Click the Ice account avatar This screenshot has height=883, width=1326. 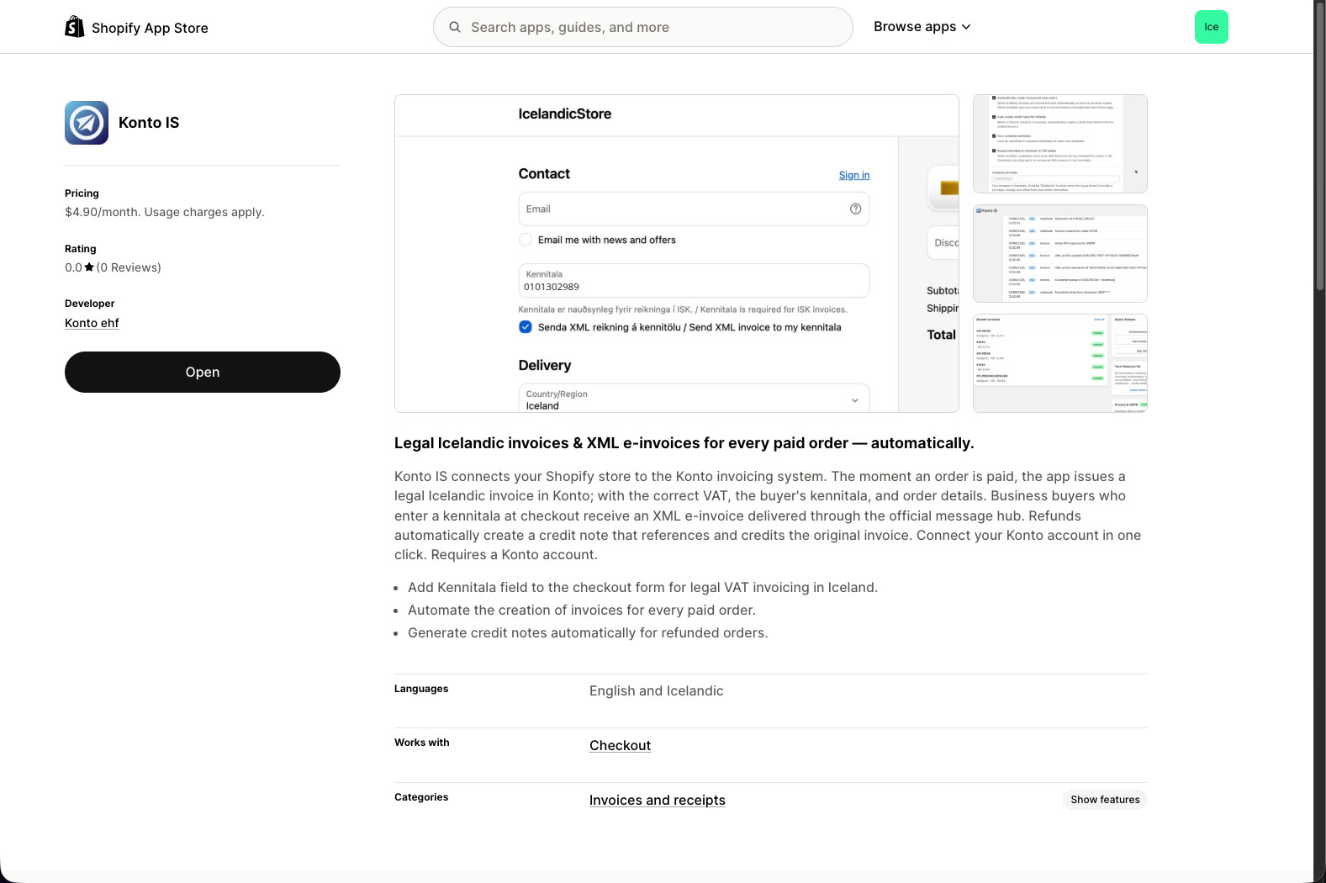1212,27
